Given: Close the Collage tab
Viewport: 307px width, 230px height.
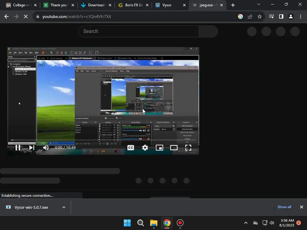Looking at the screenshot, I should tap(35, 5).
